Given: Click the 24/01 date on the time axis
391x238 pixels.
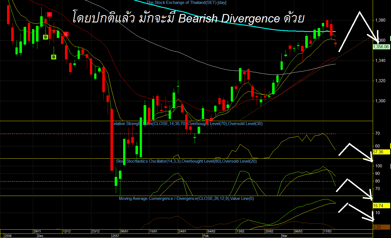Looking at the screenshot, I should click(x=183, y=232).
